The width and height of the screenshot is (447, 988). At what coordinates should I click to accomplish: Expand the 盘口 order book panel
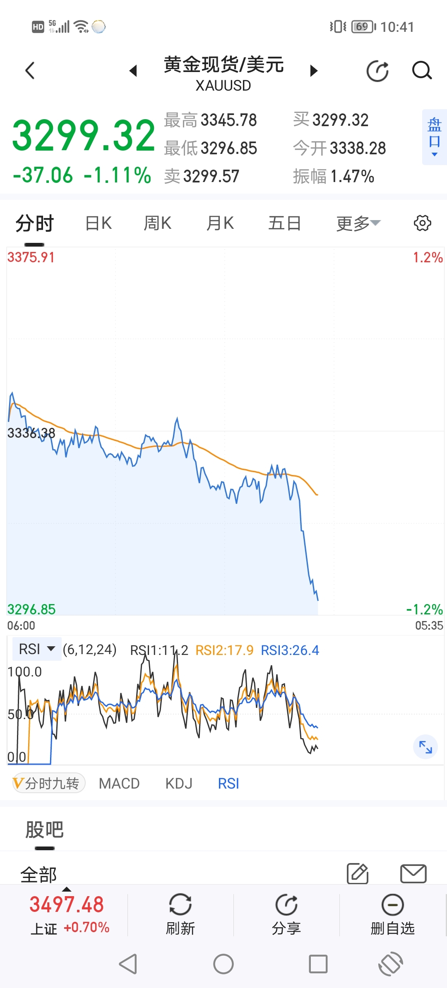click(434, 137)
